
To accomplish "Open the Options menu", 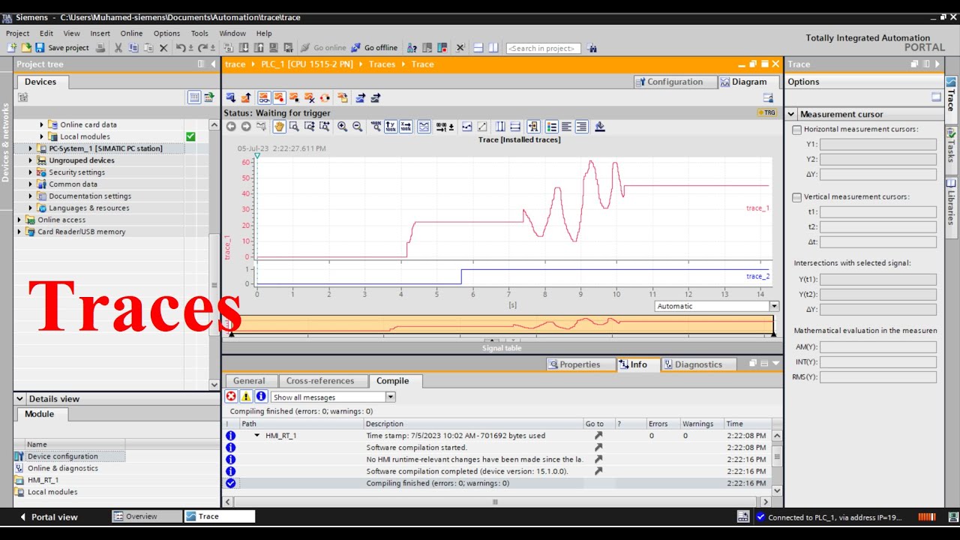I will coord(166,33).
